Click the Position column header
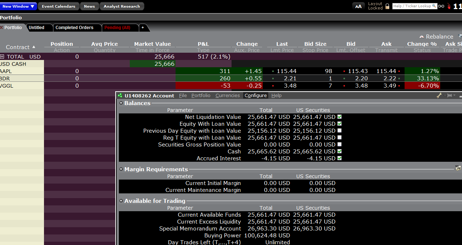The image size is (462, 245). coord(62,44)
